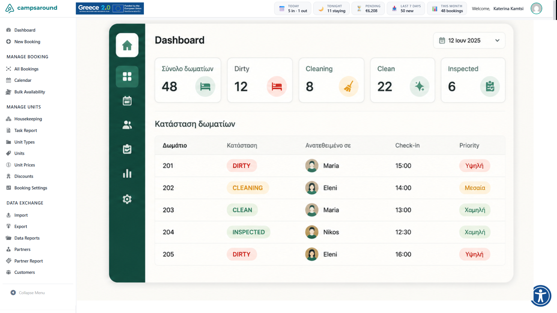Click the calendar icon in the date picker
Image resolution: width=557 pixels, height=313 pixels.
click(442, 41)
